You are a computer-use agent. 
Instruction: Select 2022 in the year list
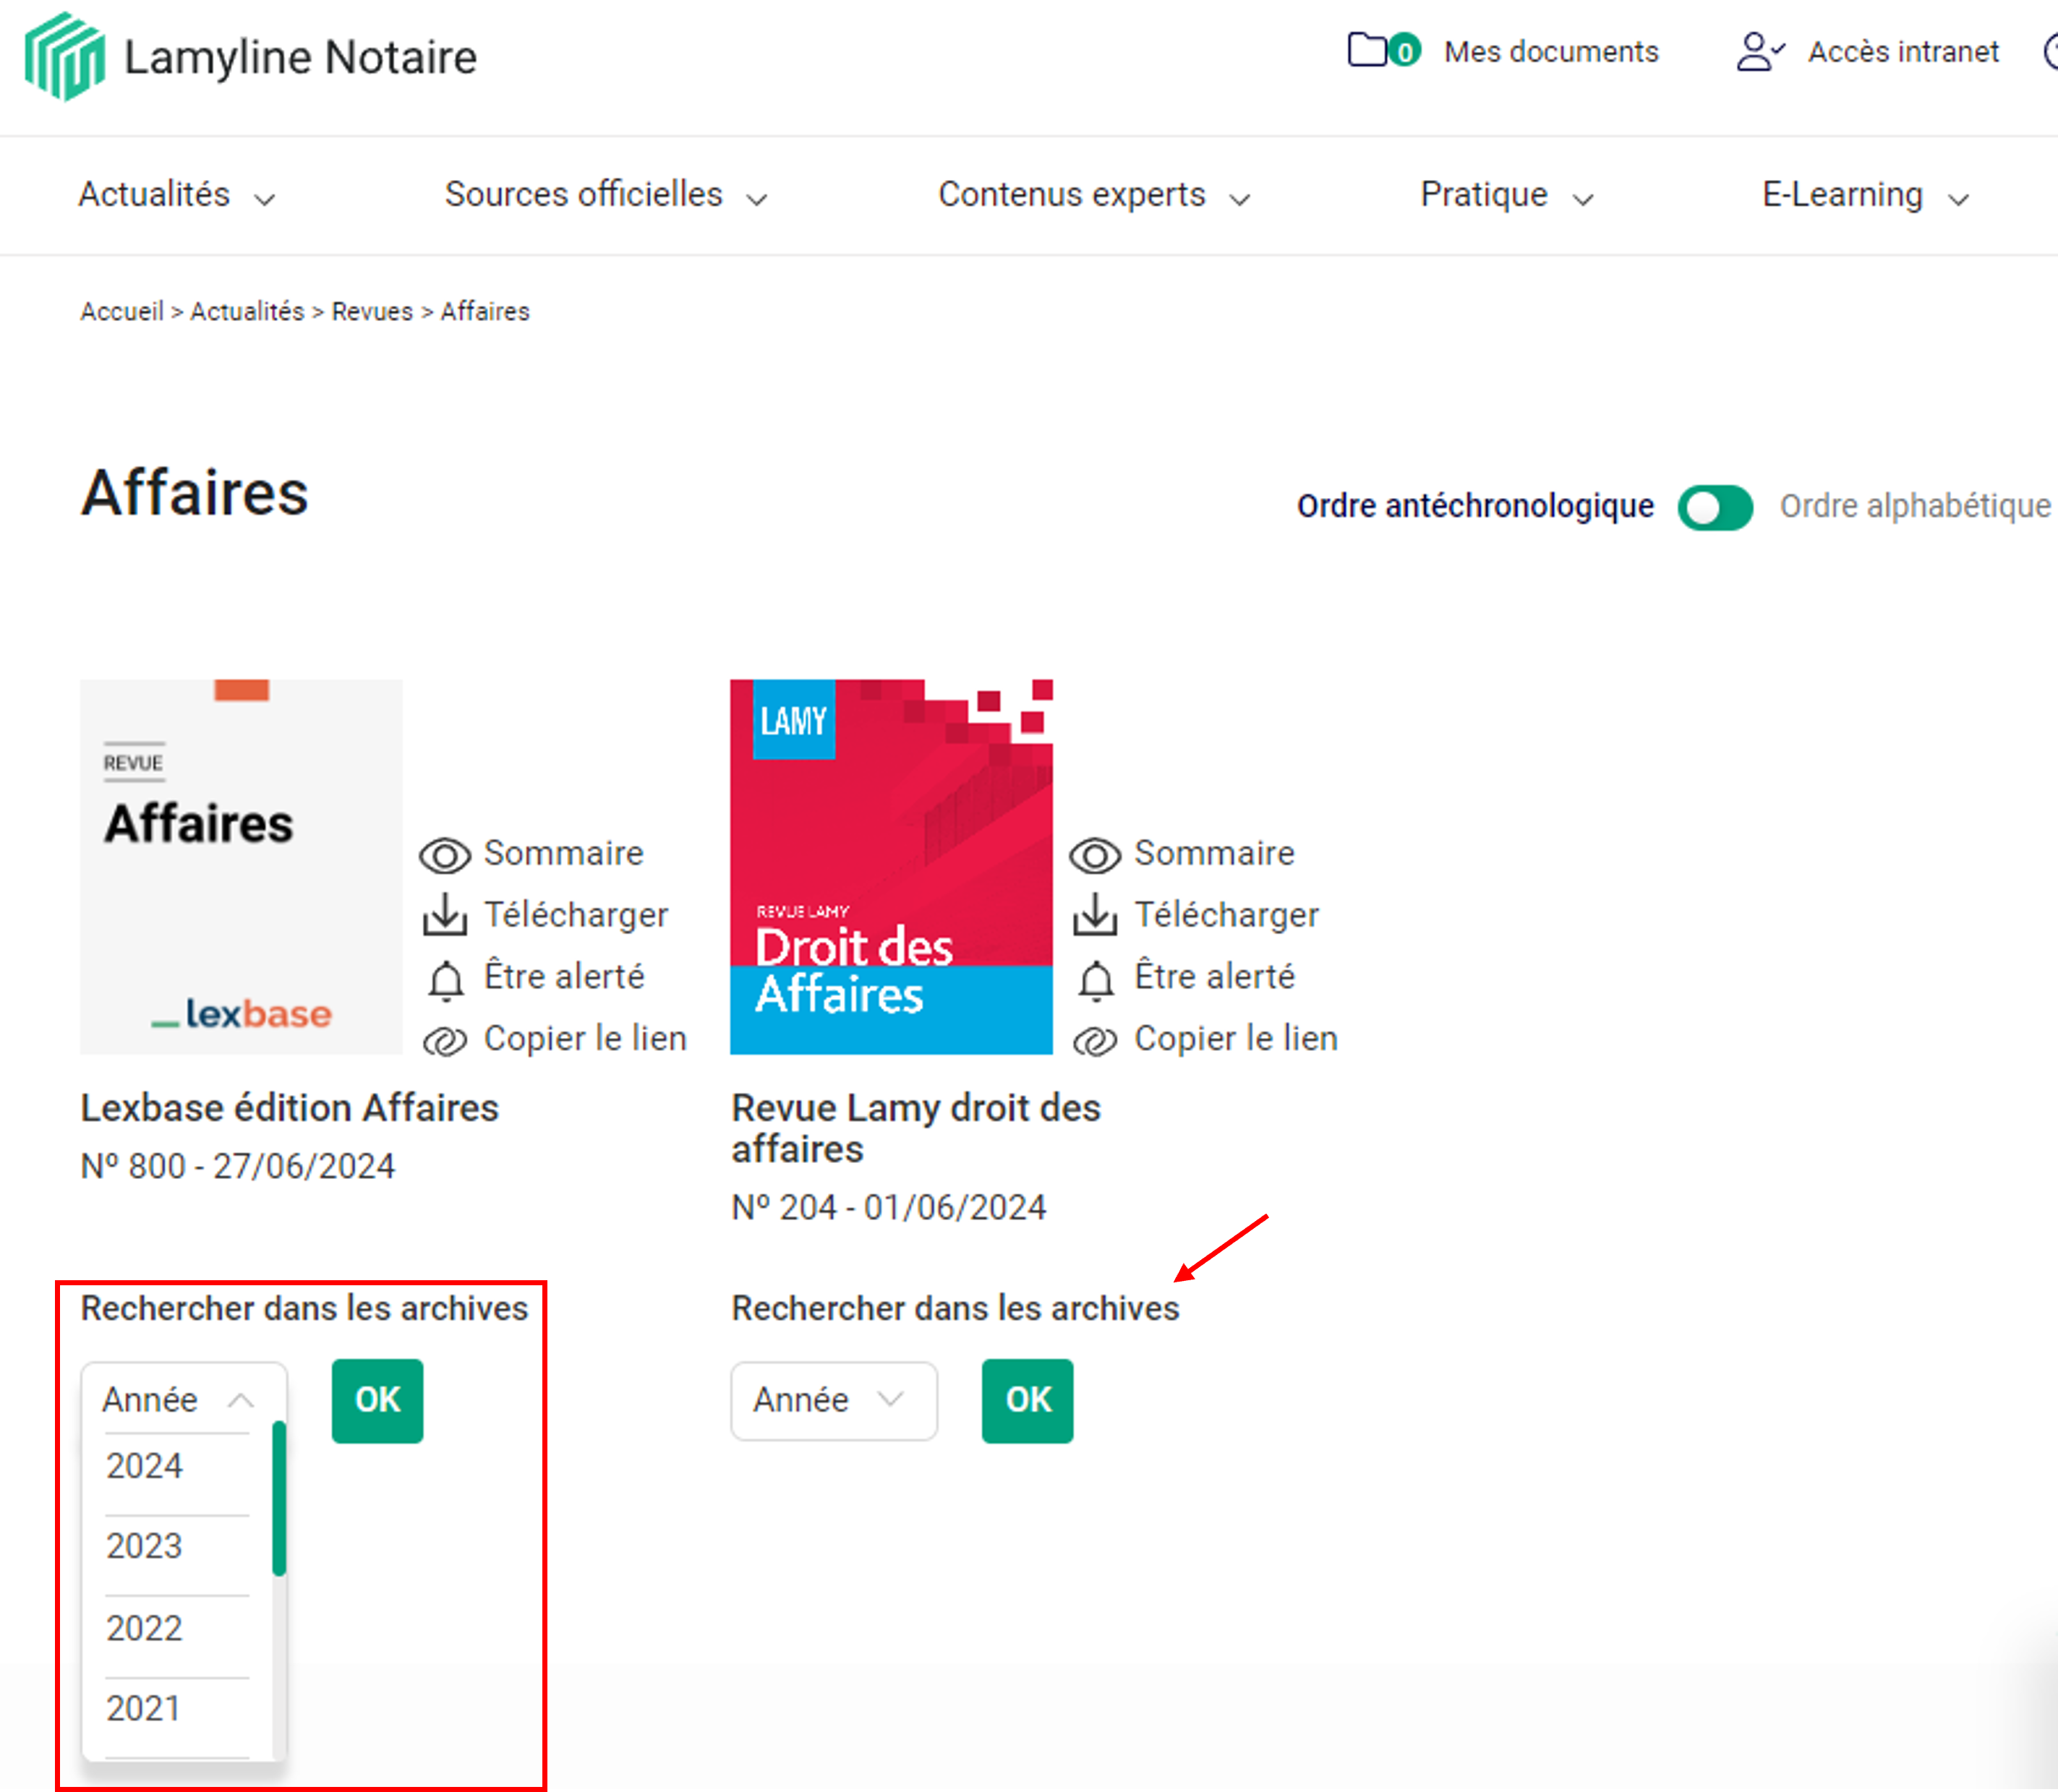(145, 1628)
